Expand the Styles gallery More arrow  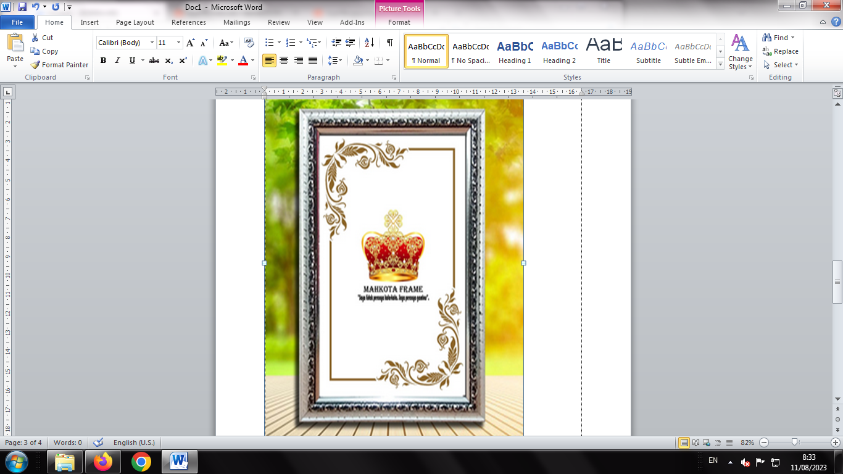pos(720,64)
